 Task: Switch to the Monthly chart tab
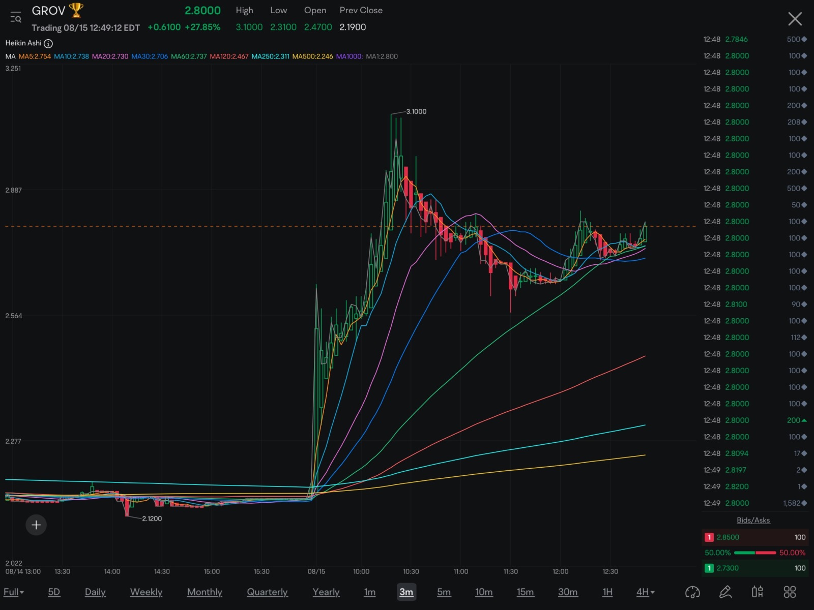(205, 592)
